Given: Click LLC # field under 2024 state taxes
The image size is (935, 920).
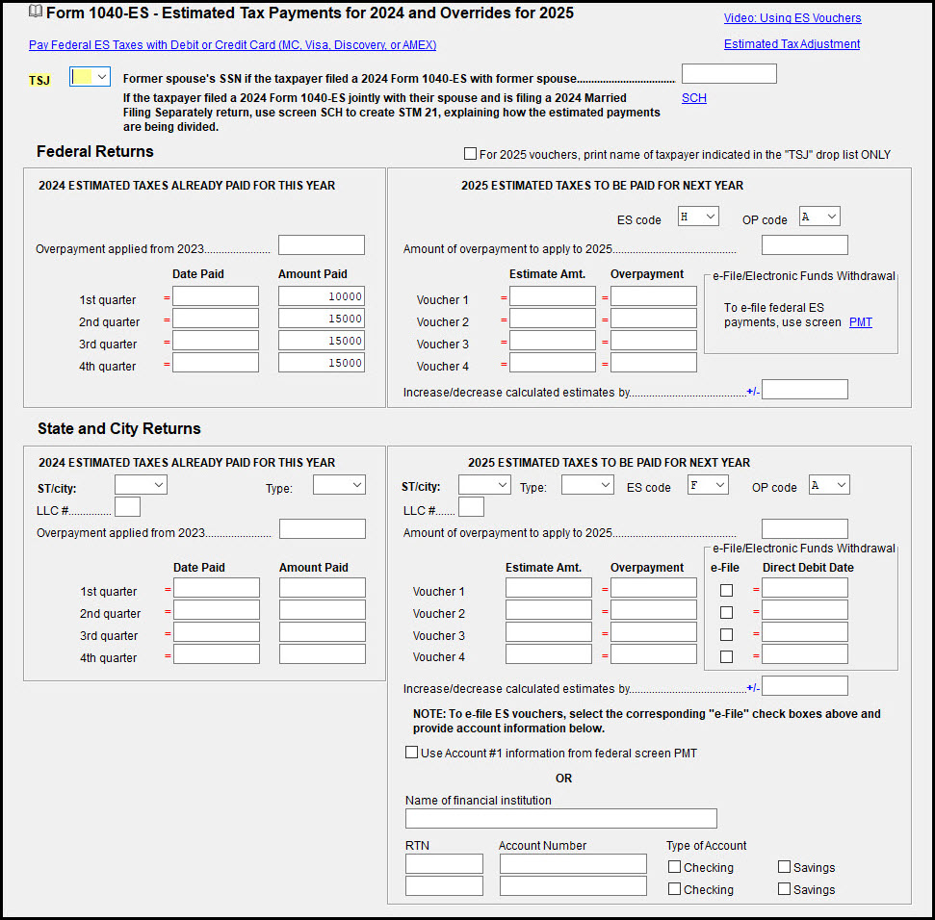Looking at the screenshot, I should 128,507.
